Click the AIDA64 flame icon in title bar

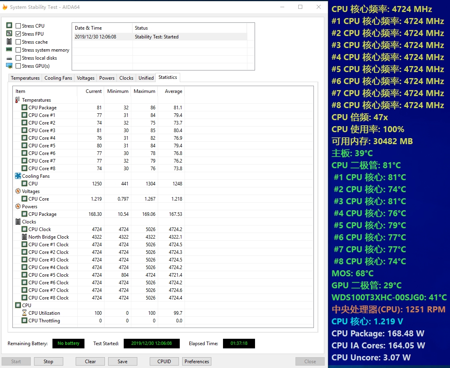pos(5,7)
